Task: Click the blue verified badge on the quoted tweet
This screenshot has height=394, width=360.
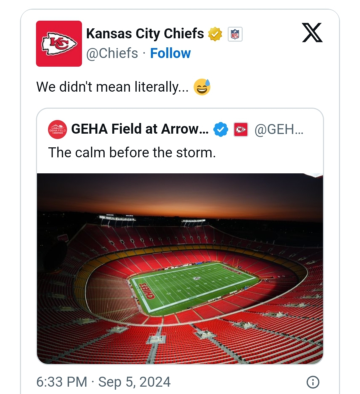Action: (221, 129)
